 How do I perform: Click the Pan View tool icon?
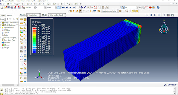81,7
